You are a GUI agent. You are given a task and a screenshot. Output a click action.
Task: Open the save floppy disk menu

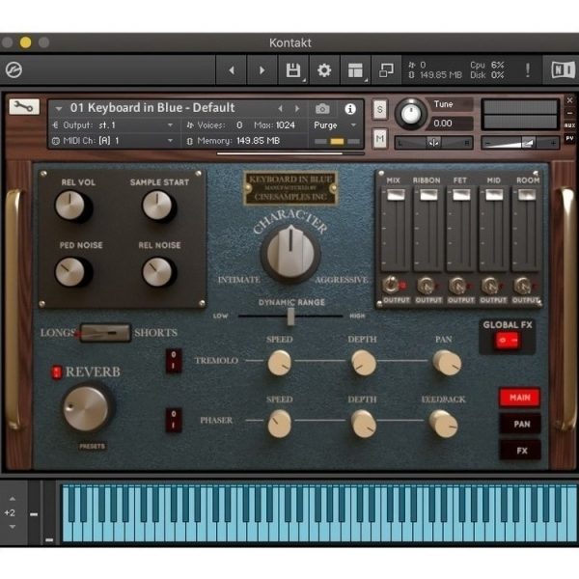click(x=293, y=70)
